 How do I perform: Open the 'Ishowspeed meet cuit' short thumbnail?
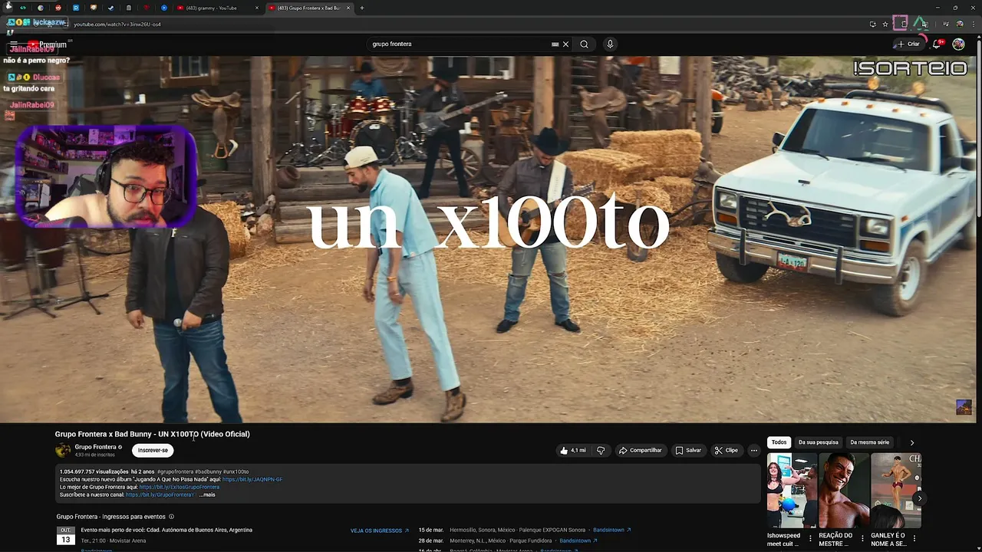point(790,491)
